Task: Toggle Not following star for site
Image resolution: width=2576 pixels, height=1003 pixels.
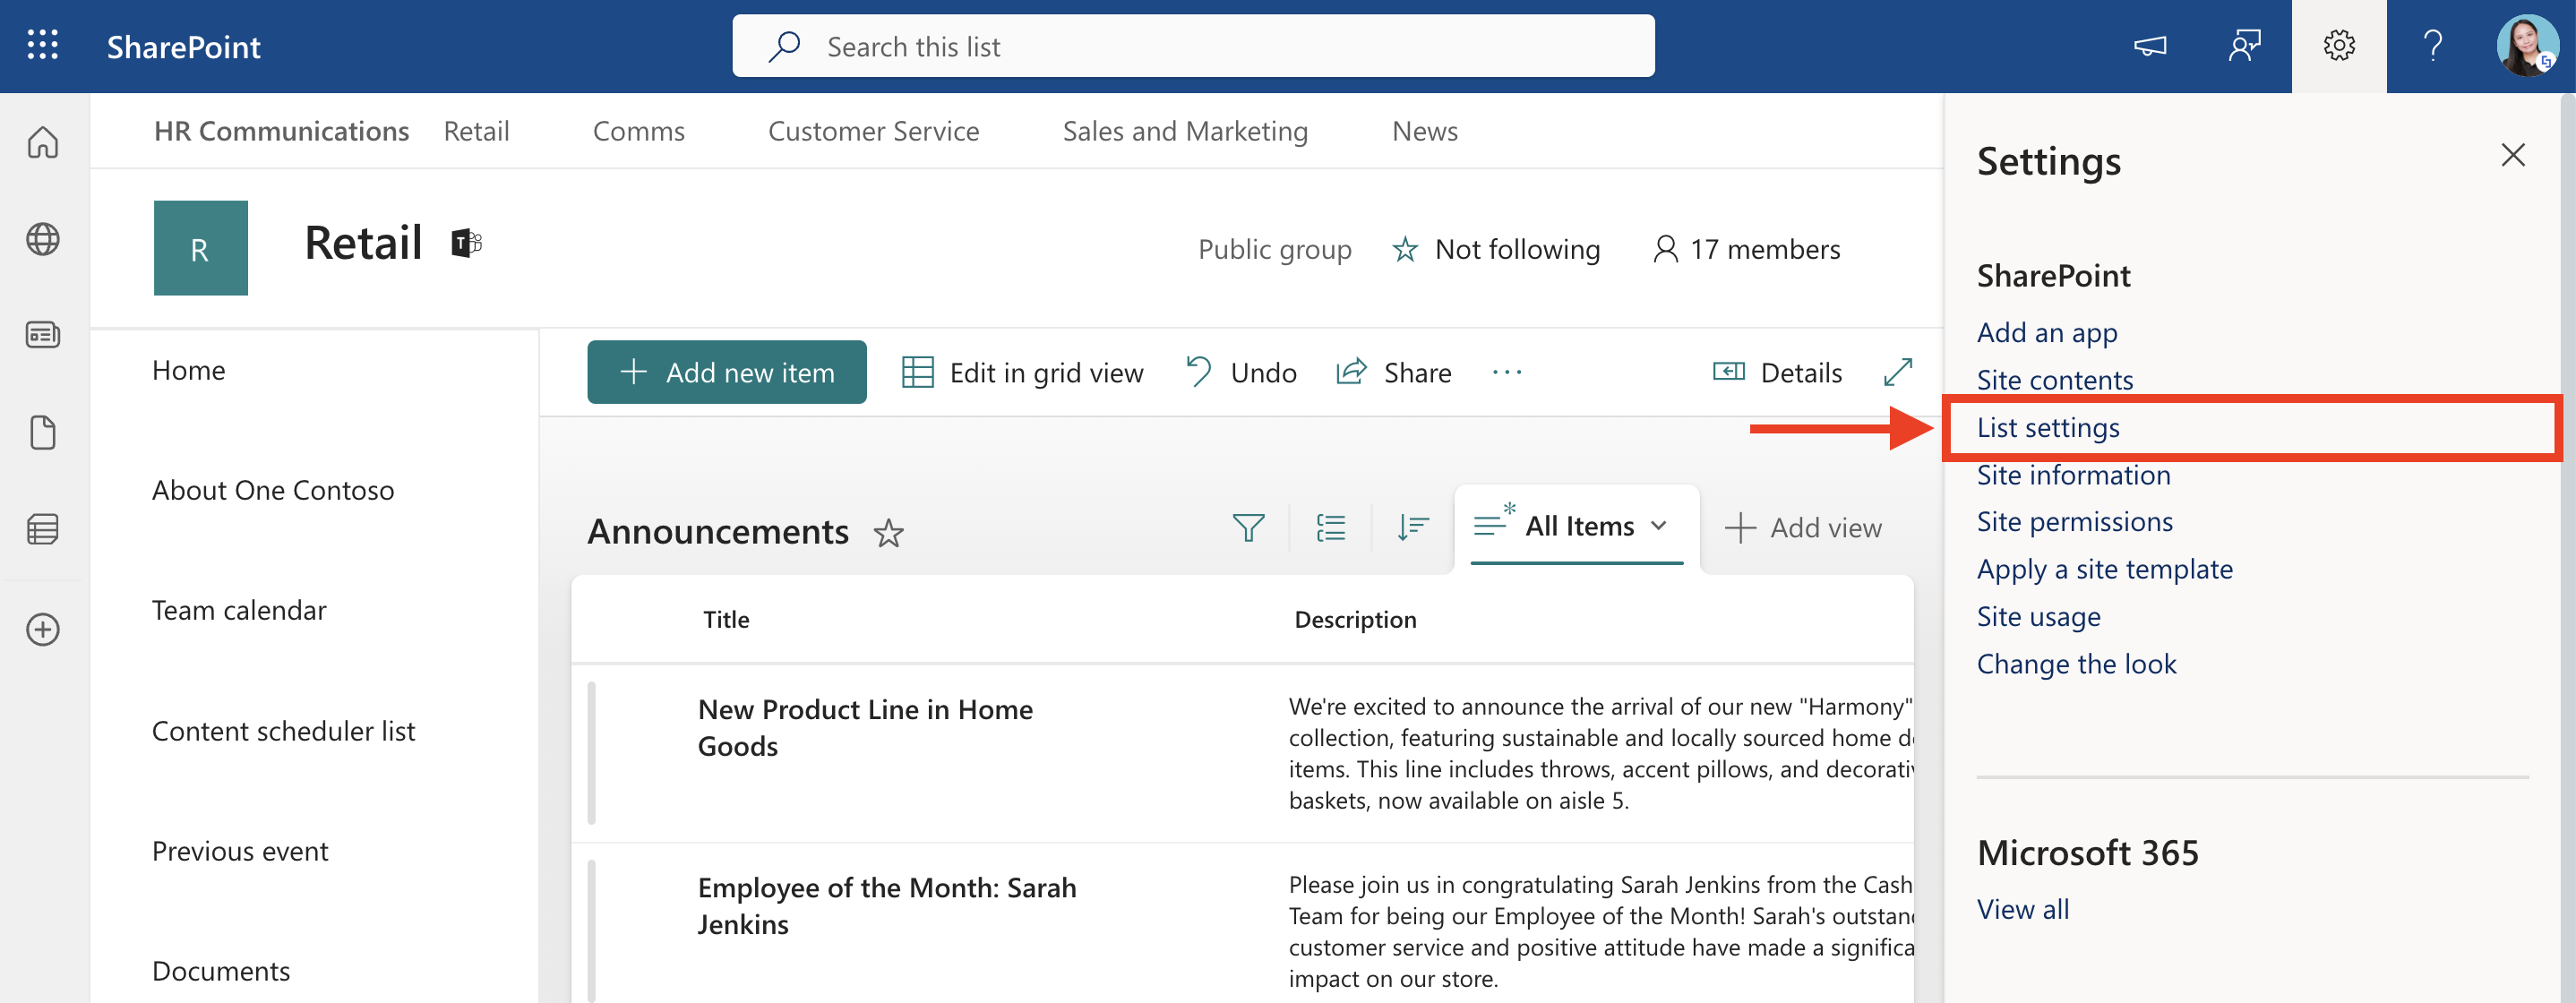Action: point(1405,249)
